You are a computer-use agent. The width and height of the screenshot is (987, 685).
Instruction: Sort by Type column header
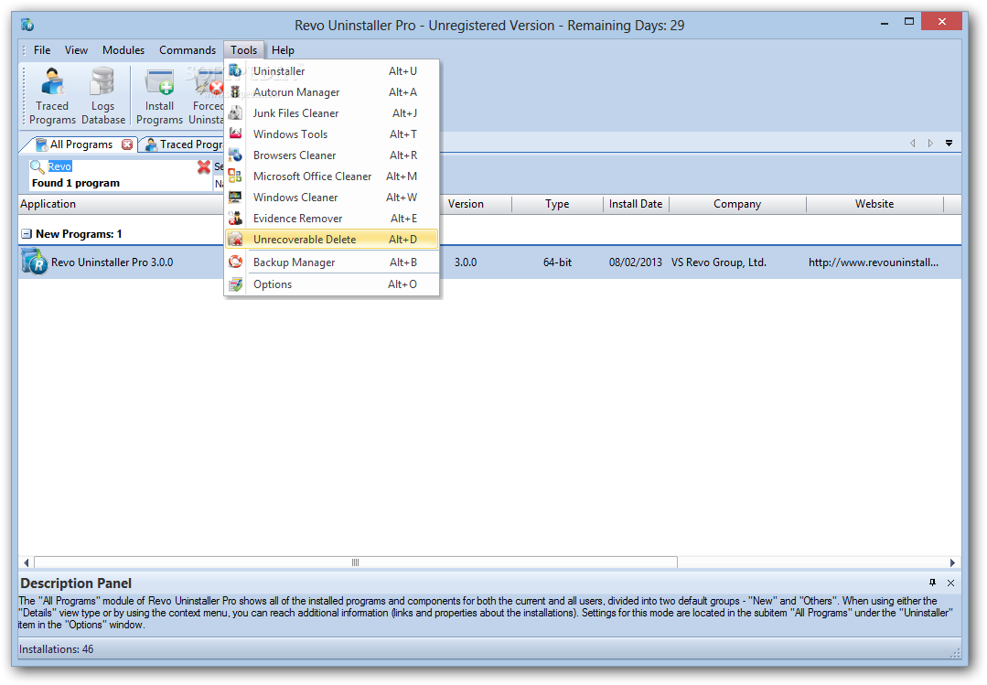(557, 204)
